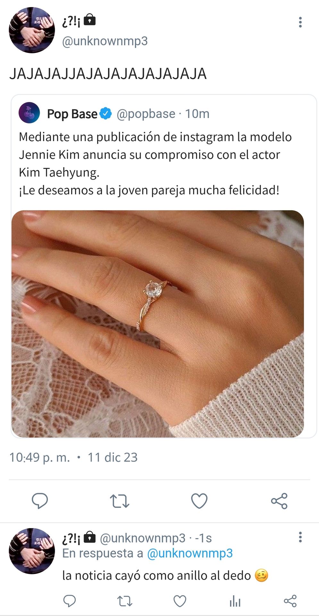Image resolution: width=319 pixels, height=616 pixels.
Task: Open the reply tweet author's avatar
Action: (x=32, y=551)
